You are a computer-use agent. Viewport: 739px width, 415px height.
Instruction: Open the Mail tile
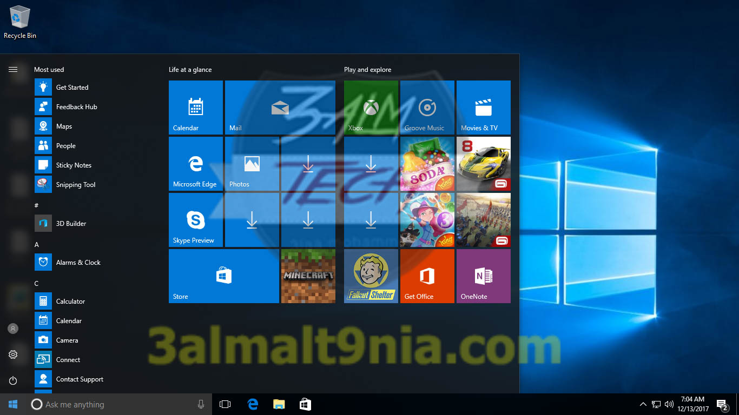(x=280, y=108)
